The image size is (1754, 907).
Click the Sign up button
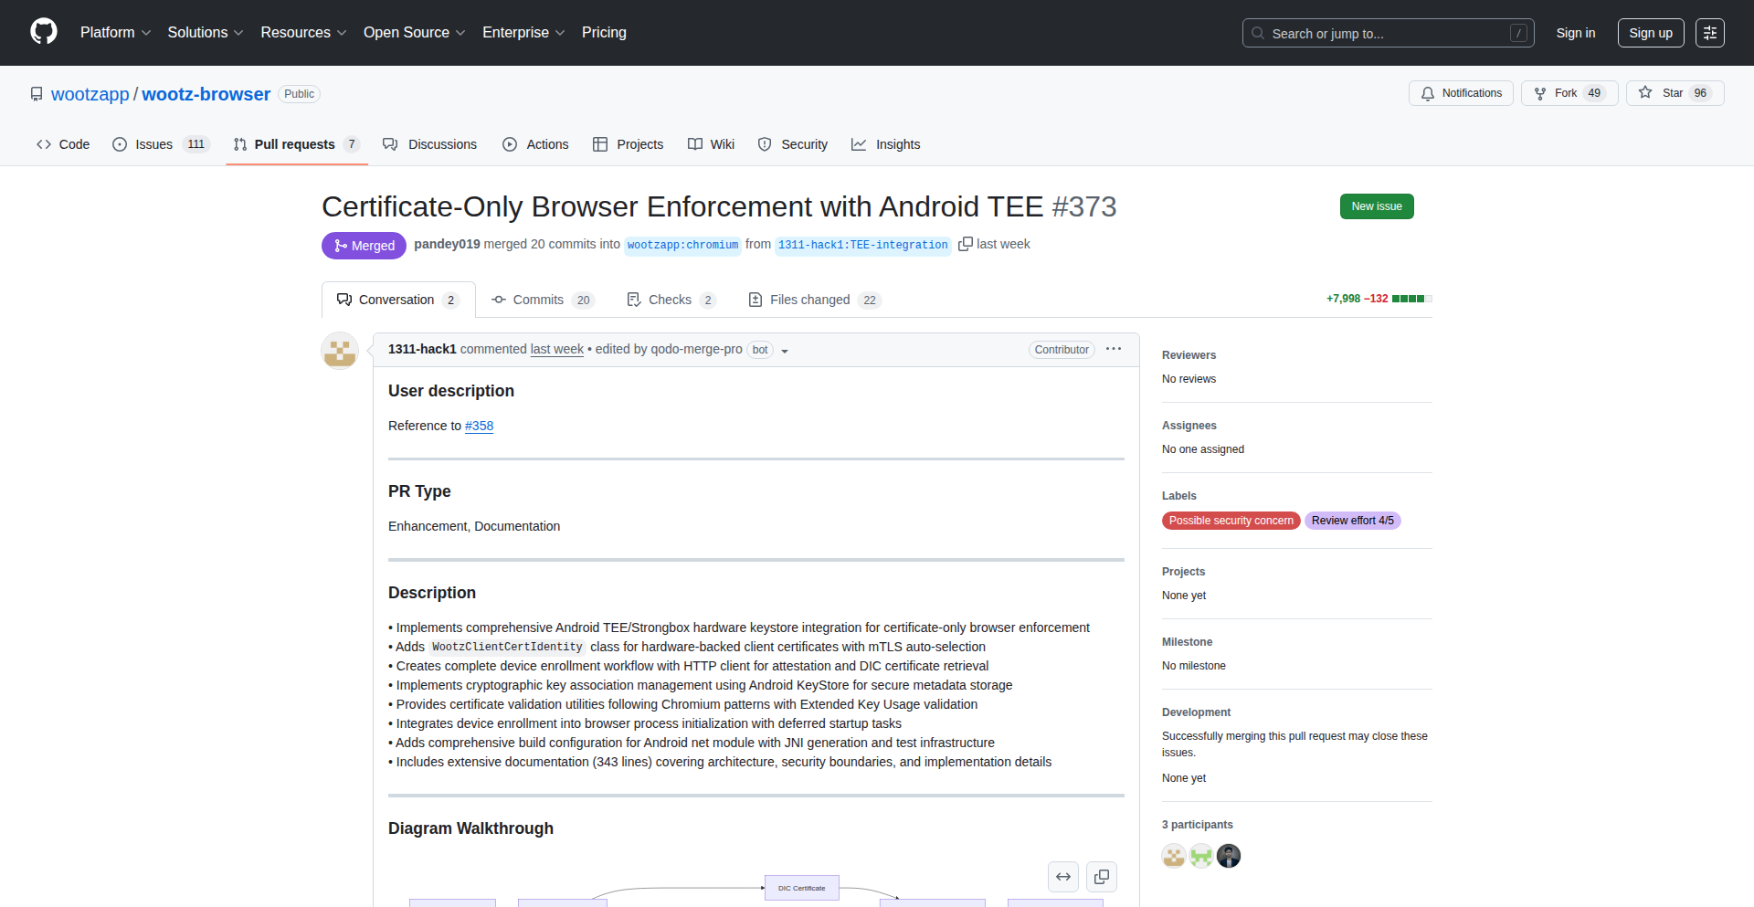point(1650,33)
